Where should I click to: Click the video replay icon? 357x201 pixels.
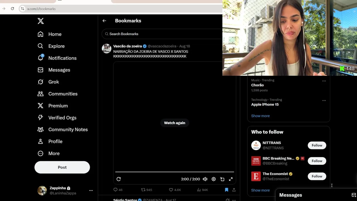pos(119,179)
